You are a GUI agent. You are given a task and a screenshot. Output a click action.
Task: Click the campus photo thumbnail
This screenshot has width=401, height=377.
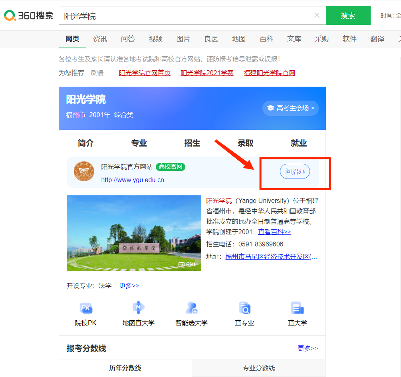tap(134, 233)
